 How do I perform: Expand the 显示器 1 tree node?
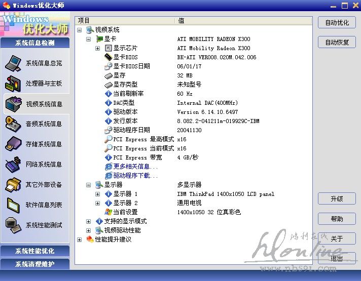click(x=98, y=194)
